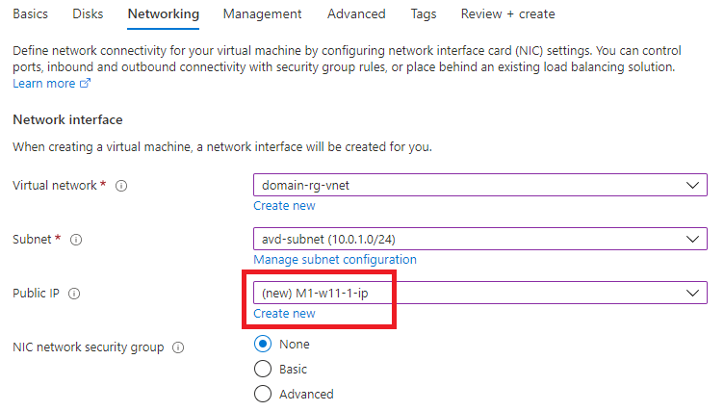This screenshot has width=724, height=411.
Task: Choose the Advanced security group radio button
Action: click(x=263, y=394)
